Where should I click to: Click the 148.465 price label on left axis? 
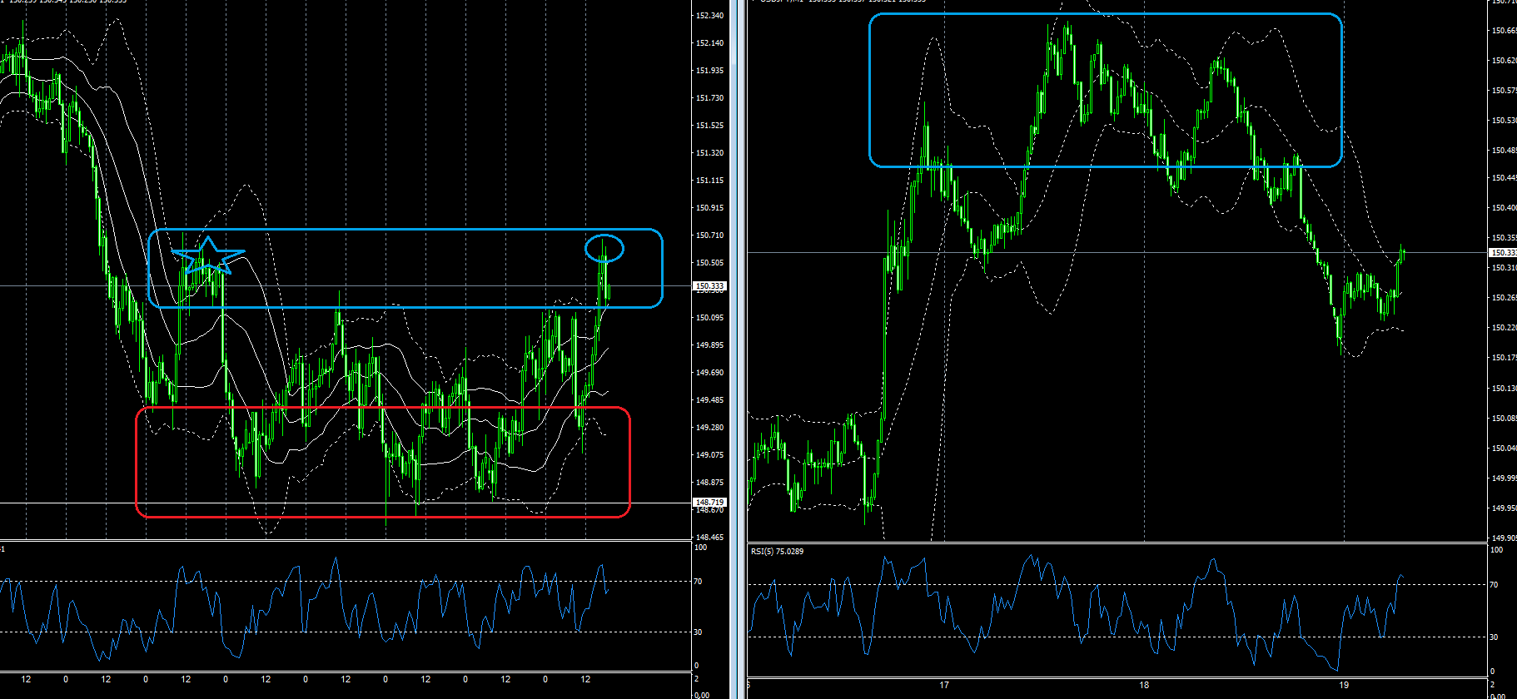pyautogui.click(x=709, y=538)
